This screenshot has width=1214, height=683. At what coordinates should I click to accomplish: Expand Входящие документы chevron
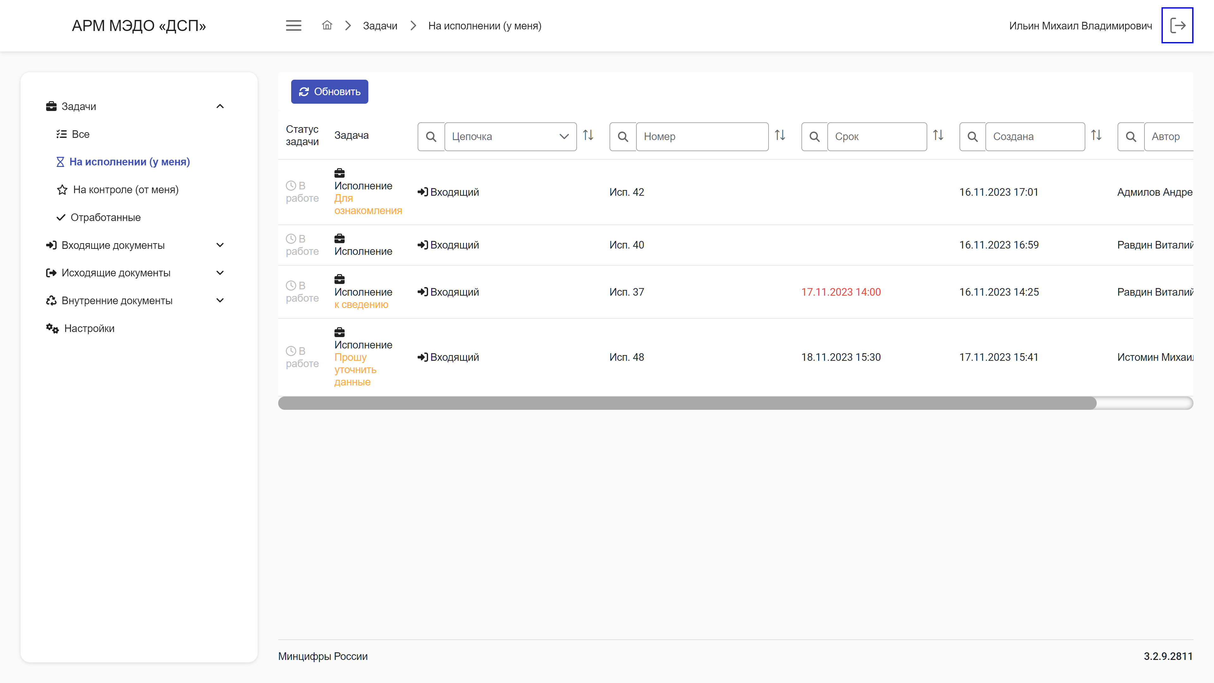(220, 245)
